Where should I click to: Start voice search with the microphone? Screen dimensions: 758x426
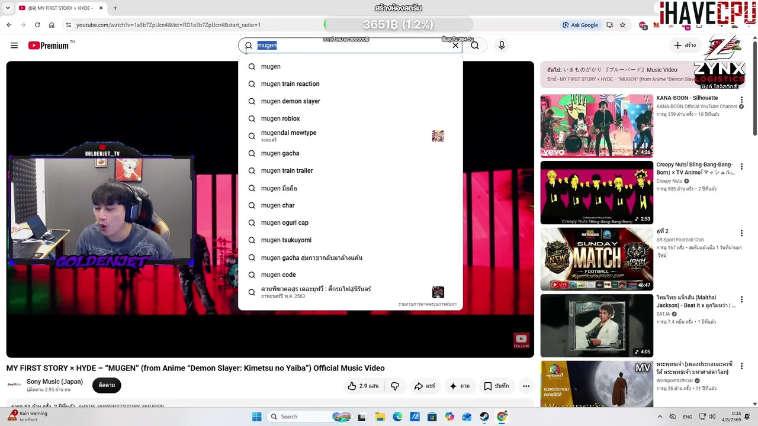point(502,46)
